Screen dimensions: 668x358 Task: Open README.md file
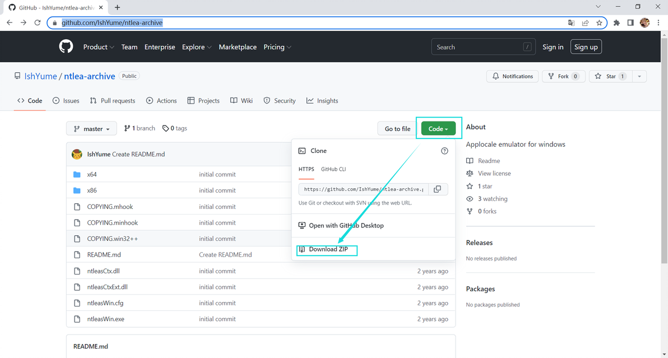[104, 254]
